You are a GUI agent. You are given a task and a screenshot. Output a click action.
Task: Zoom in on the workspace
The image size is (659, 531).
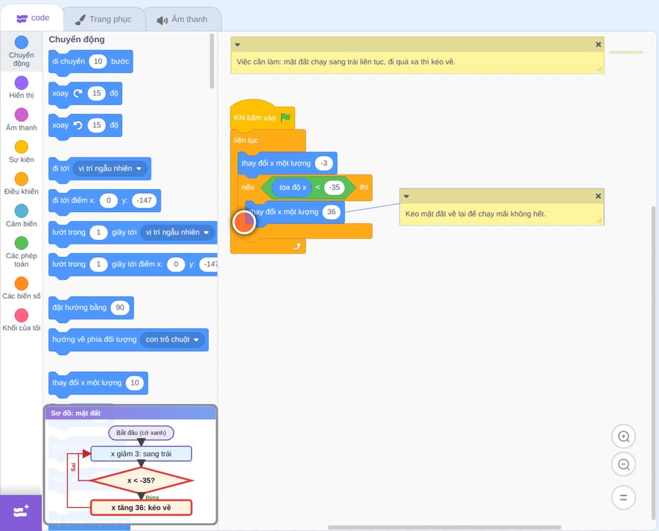pos(623,437)
